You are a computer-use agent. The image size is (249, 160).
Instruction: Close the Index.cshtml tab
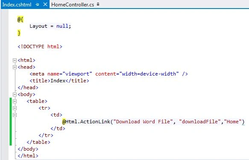click(45, 4)
